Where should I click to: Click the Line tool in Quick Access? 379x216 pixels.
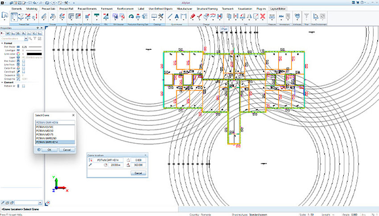click(x=169, y=16)
